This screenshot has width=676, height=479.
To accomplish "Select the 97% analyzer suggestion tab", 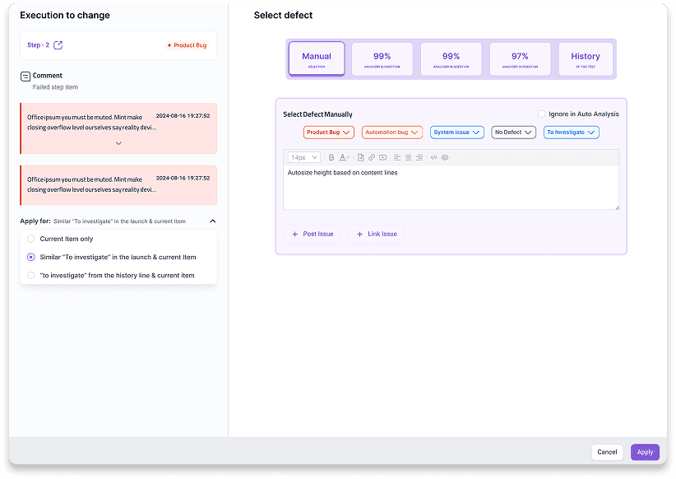I will [520, 59].
